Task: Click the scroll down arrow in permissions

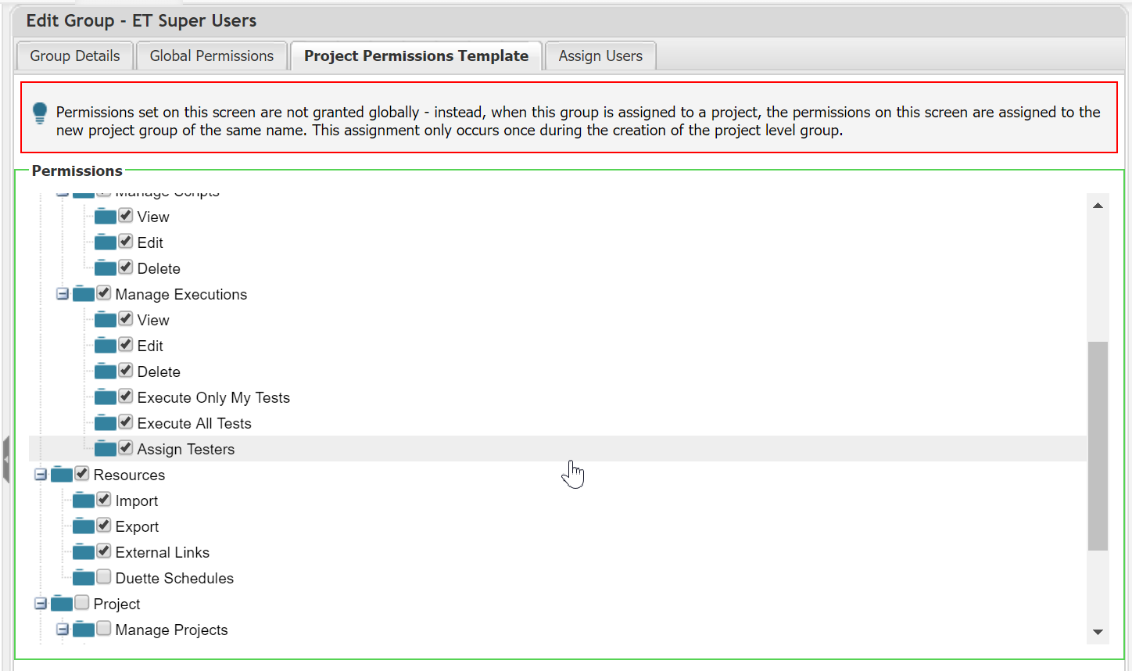Action: pos(1098,632)
